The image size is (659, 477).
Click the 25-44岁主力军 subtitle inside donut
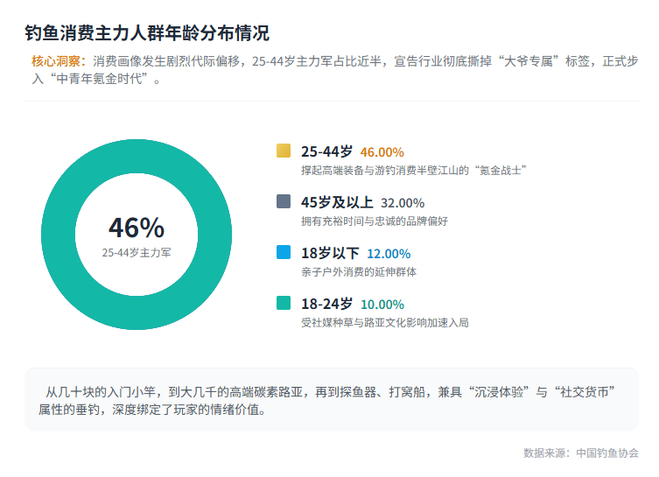coord(137,252)
